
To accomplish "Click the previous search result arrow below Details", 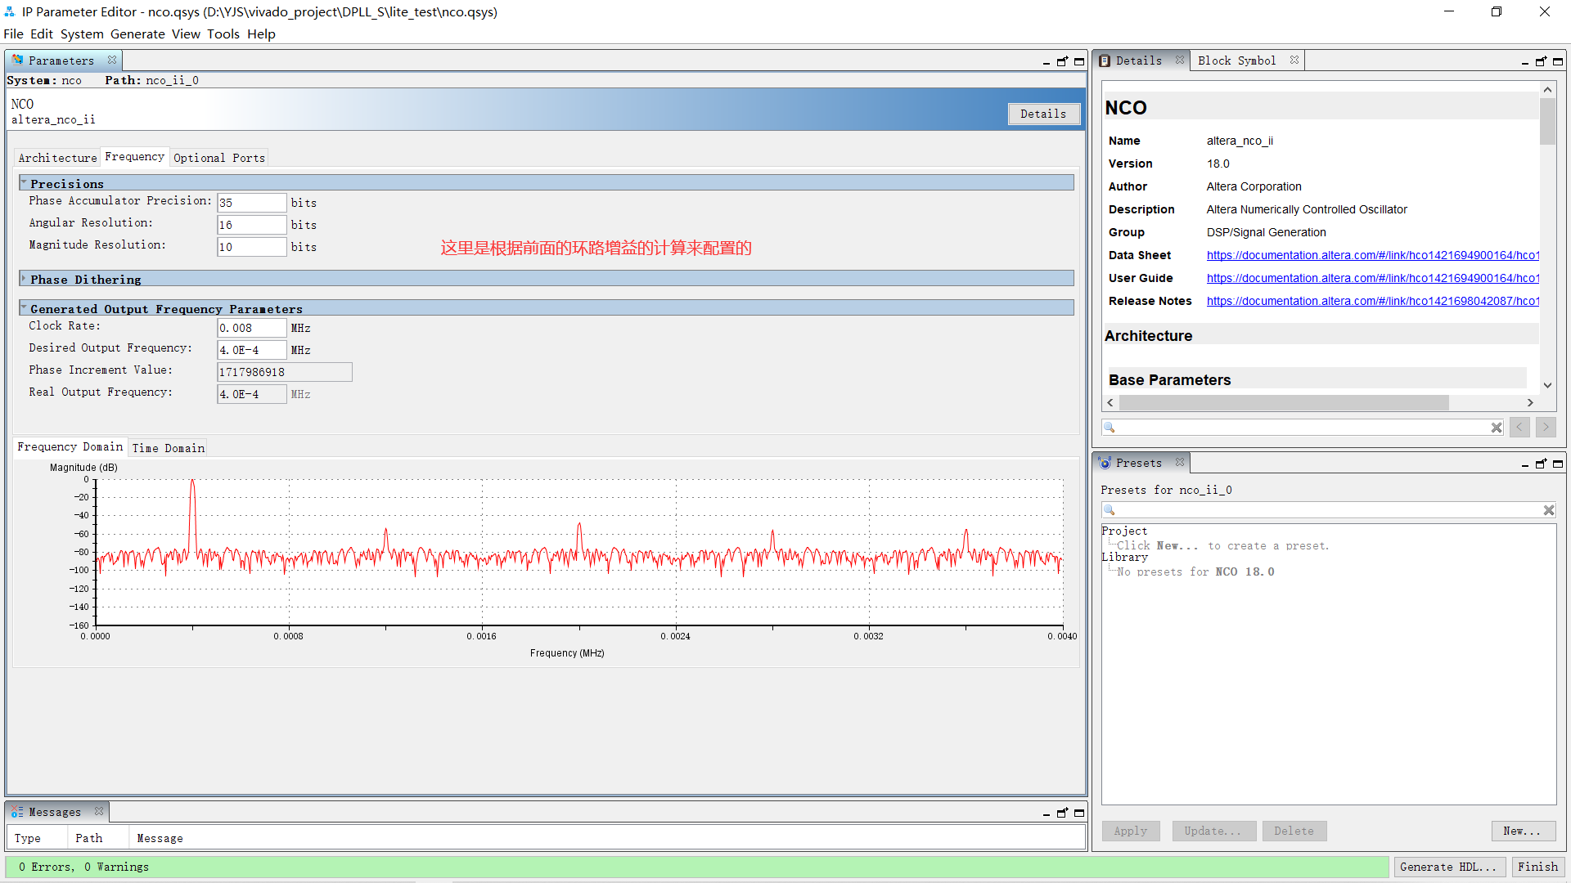I will click(1519, 427).
